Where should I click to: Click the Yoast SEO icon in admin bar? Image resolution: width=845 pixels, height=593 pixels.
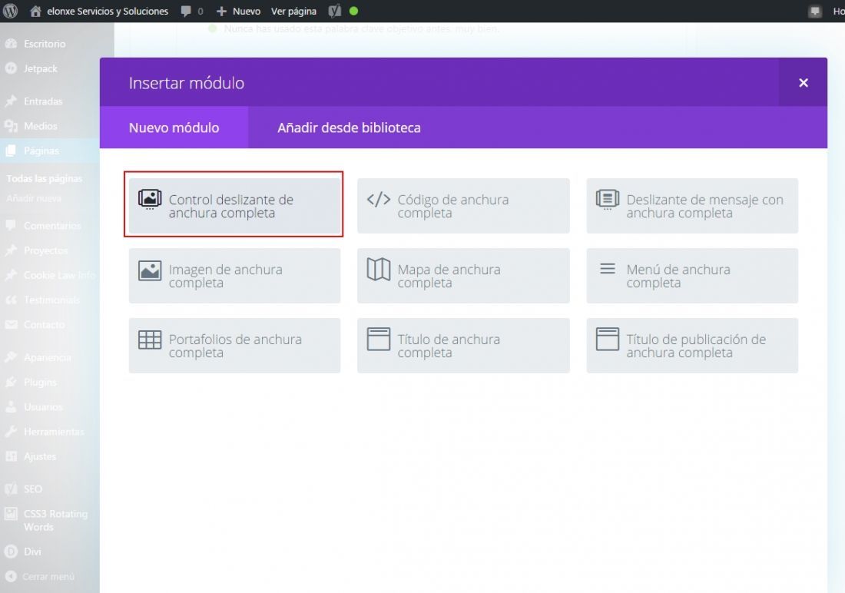coord(335,11)
